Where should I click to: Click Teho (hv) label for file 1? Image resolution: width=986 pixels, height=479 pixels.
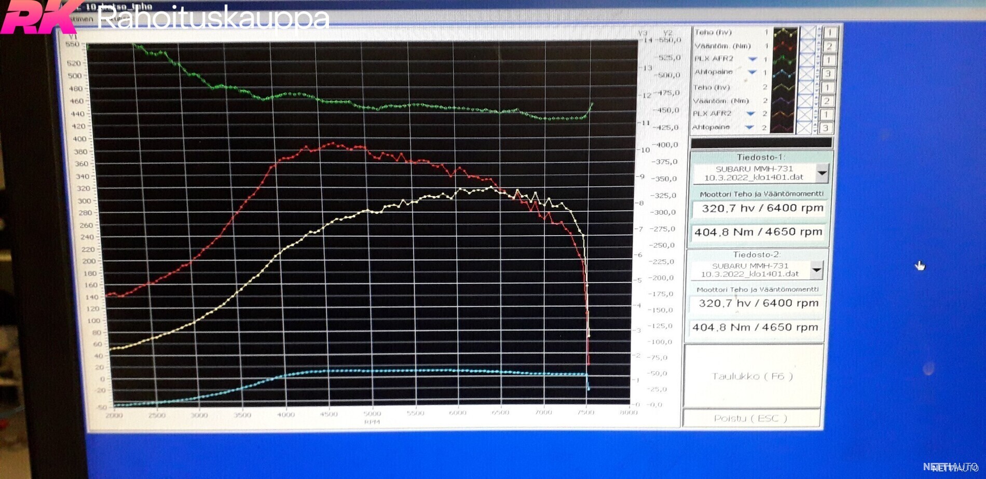click(713, 32)
